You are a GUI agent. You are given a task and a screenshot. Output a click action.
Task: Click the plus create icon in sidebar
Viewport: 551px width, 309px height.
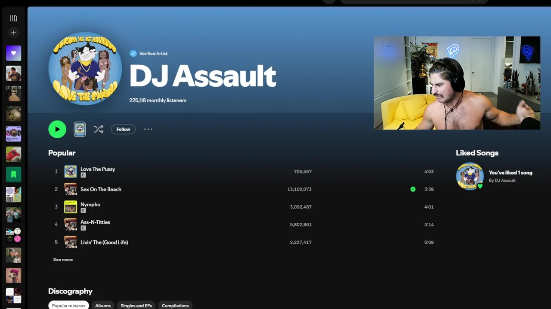pos(13,33)
